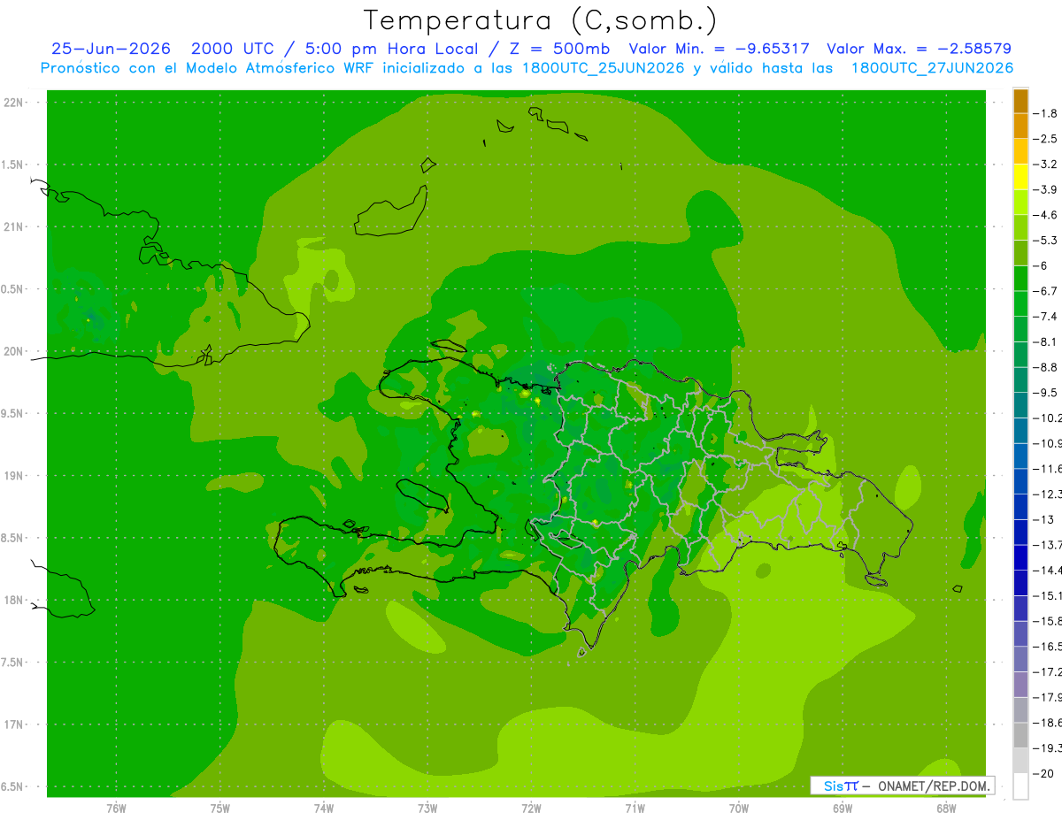Click the "1800UTC_27JUN2026" valid-until time
Viewport: 1062px width, 820px height.
932,68
